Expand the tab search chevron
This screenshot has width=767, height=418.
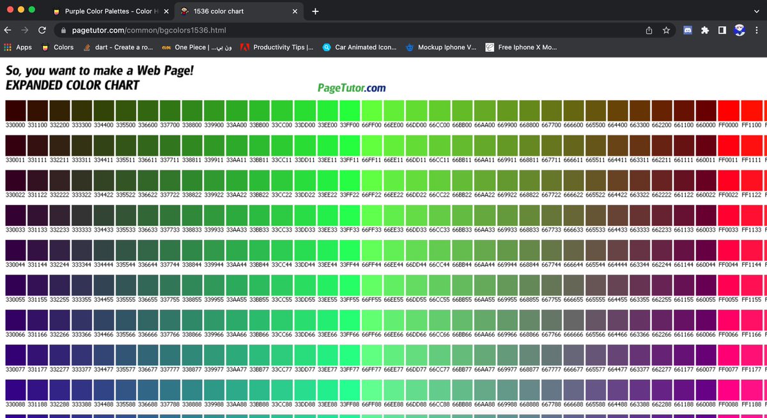pyautogui.click(x=757, y=11)
